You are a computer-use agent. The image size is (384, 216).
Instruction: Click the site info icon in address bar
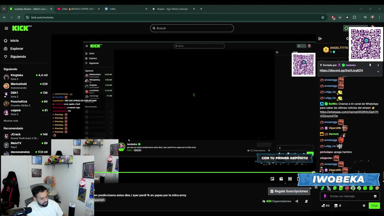(27, 17)
